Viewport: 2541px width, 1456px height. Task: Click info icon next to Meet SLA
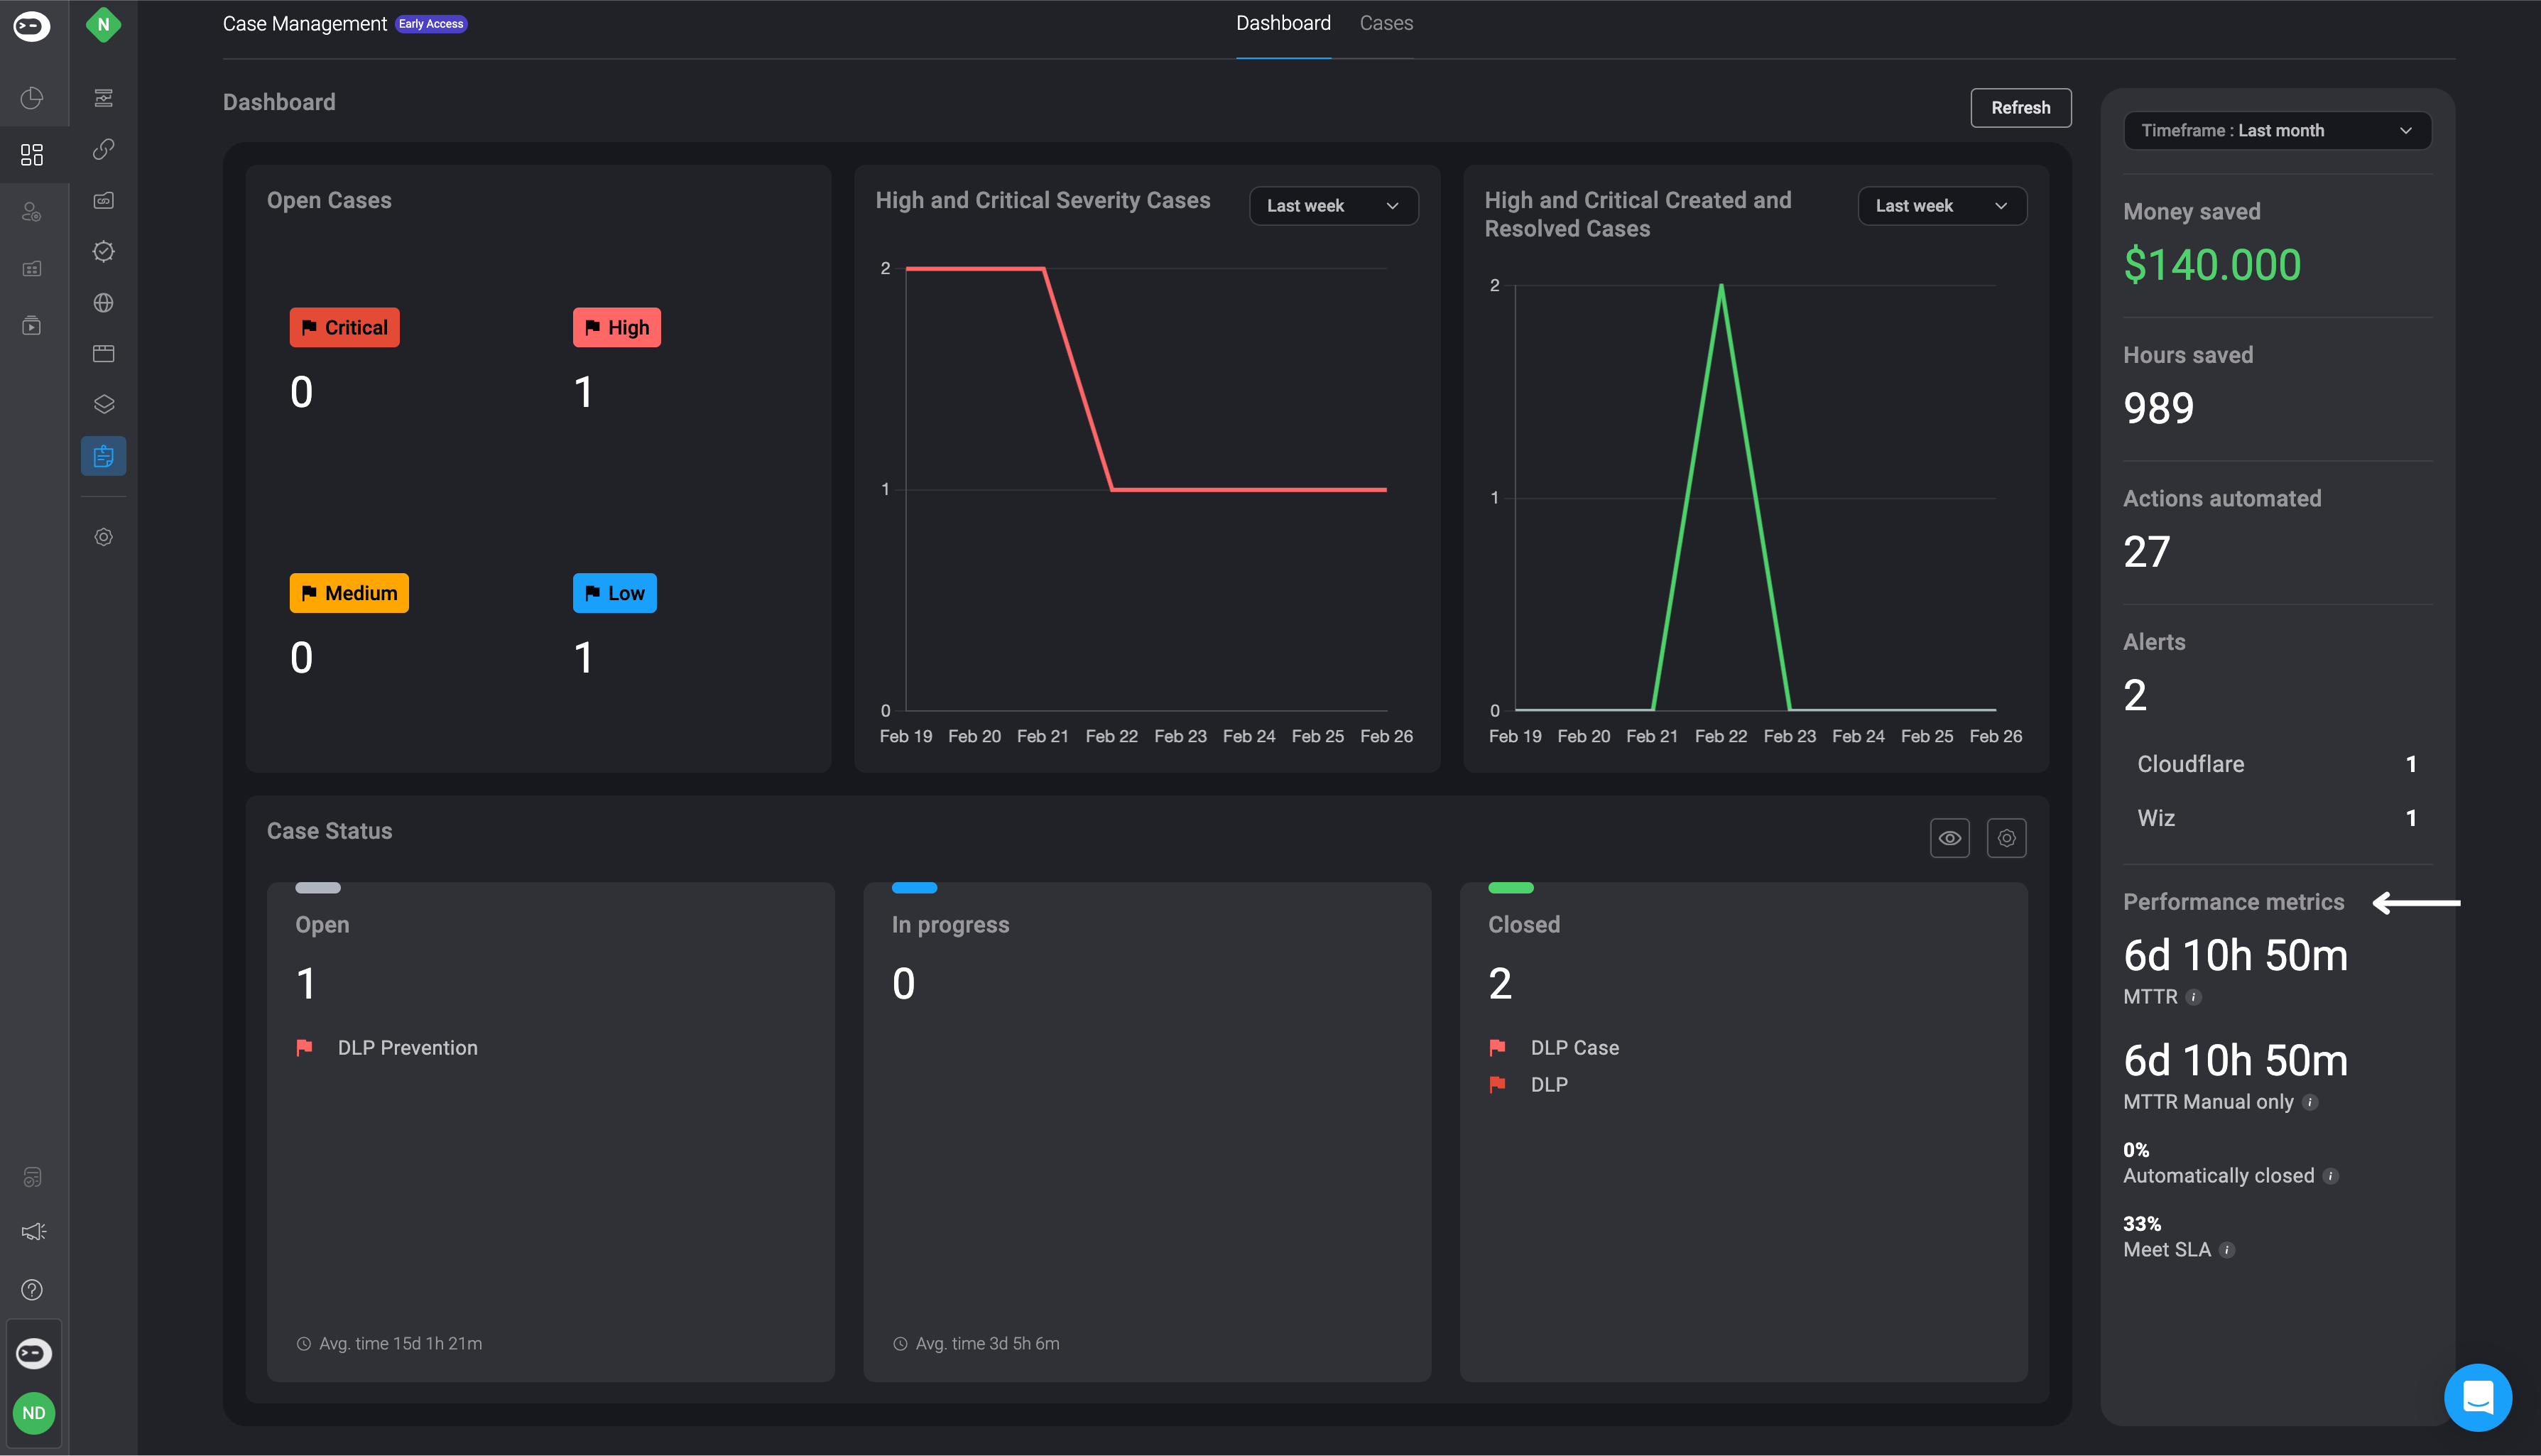tap(2226, 1250)
